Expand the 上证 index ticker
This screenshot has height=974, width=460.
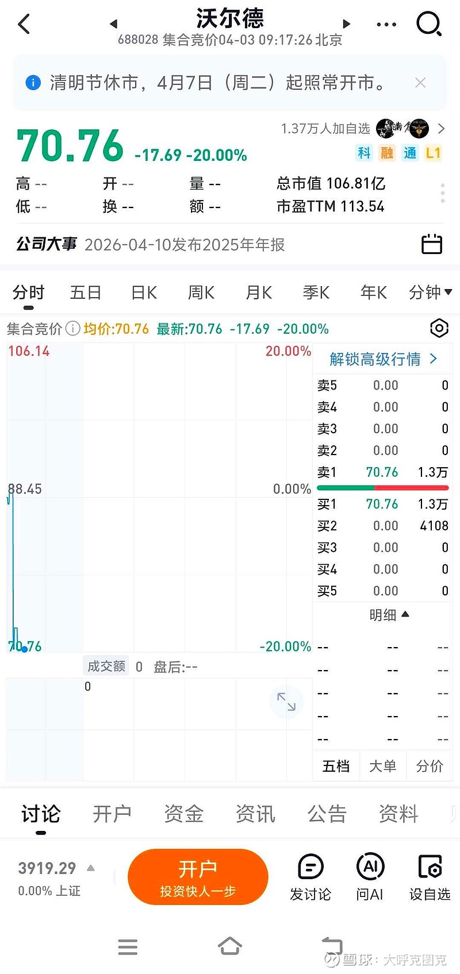[90, 868]
